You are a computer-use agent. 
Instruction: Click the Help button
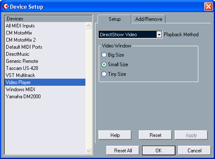pyautogui.click(x=115, y=135)
